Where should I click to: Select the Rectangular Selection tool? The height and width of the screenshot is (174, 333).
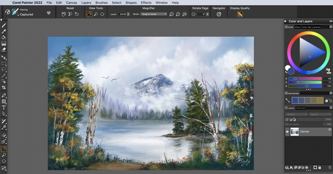[x=4, y=63]
